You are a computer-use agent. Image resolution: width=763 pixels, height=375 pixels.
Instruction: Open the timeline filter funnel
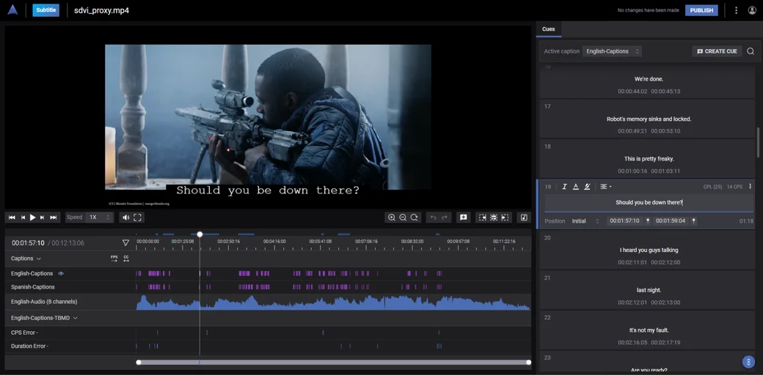(125, 242)
